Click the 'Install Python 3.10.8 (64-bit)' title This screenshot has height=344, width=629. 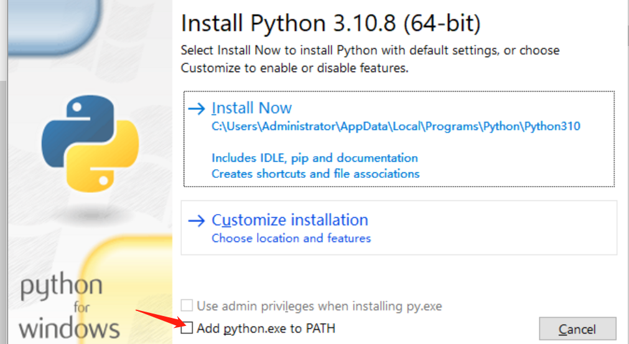tap(330, 24)
